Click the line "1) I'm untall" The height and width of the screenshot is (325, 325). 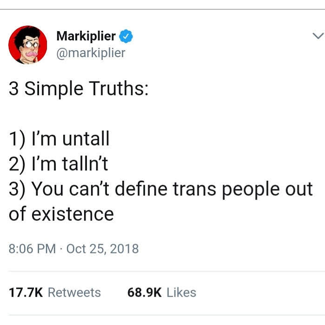(x=59, y=139)
